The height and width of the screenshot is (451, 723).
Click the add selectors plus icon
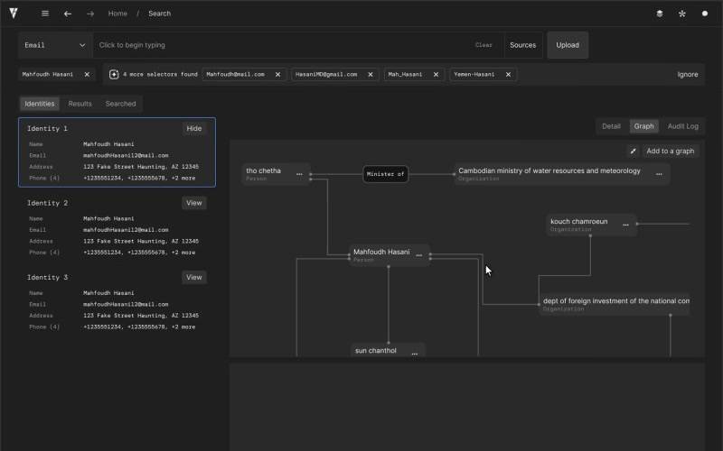pyautogui.click(x=114, y=75)
